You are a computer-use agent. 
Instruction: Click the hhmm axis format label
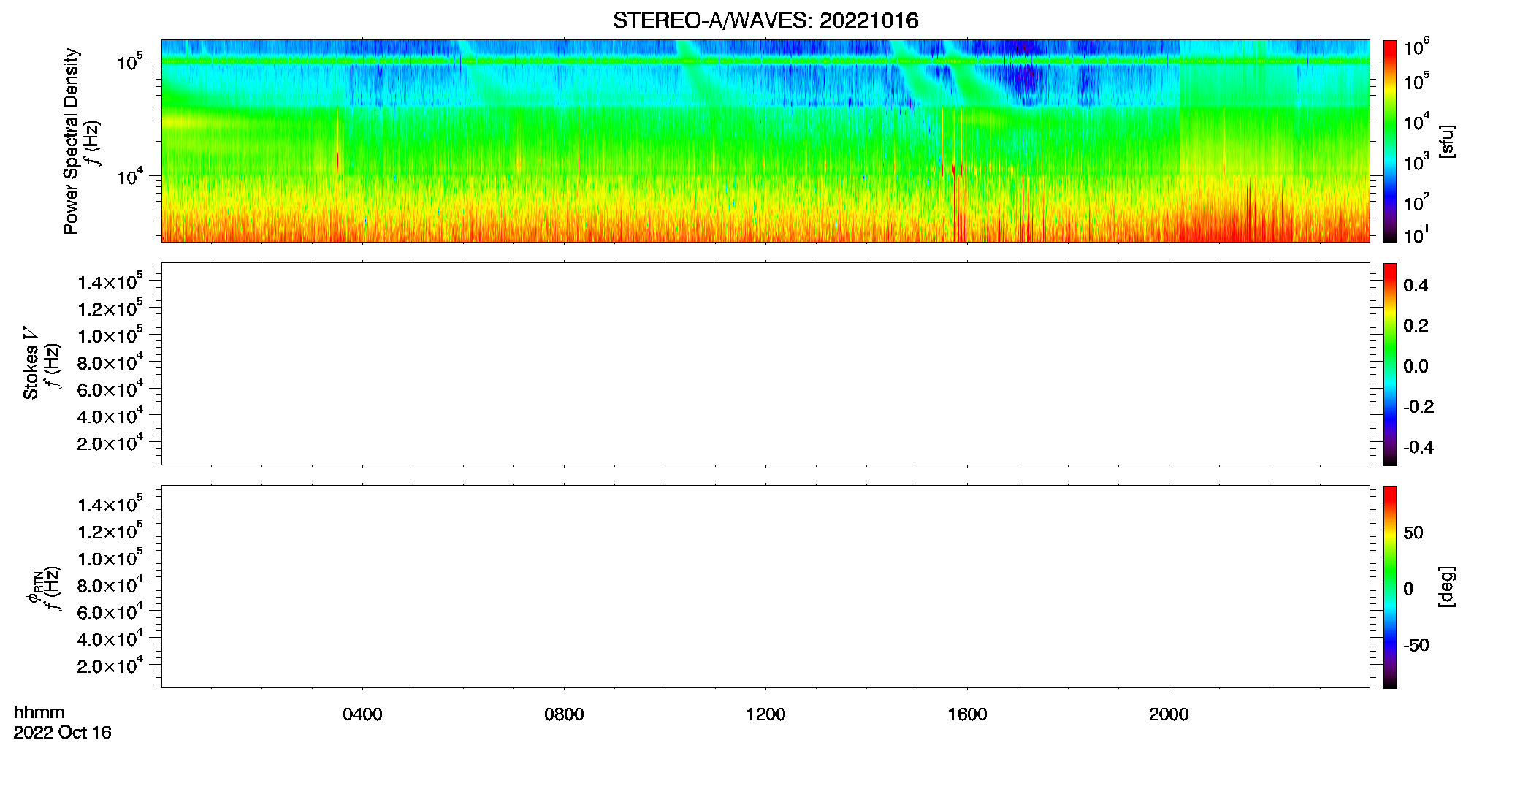coord(39,712)
